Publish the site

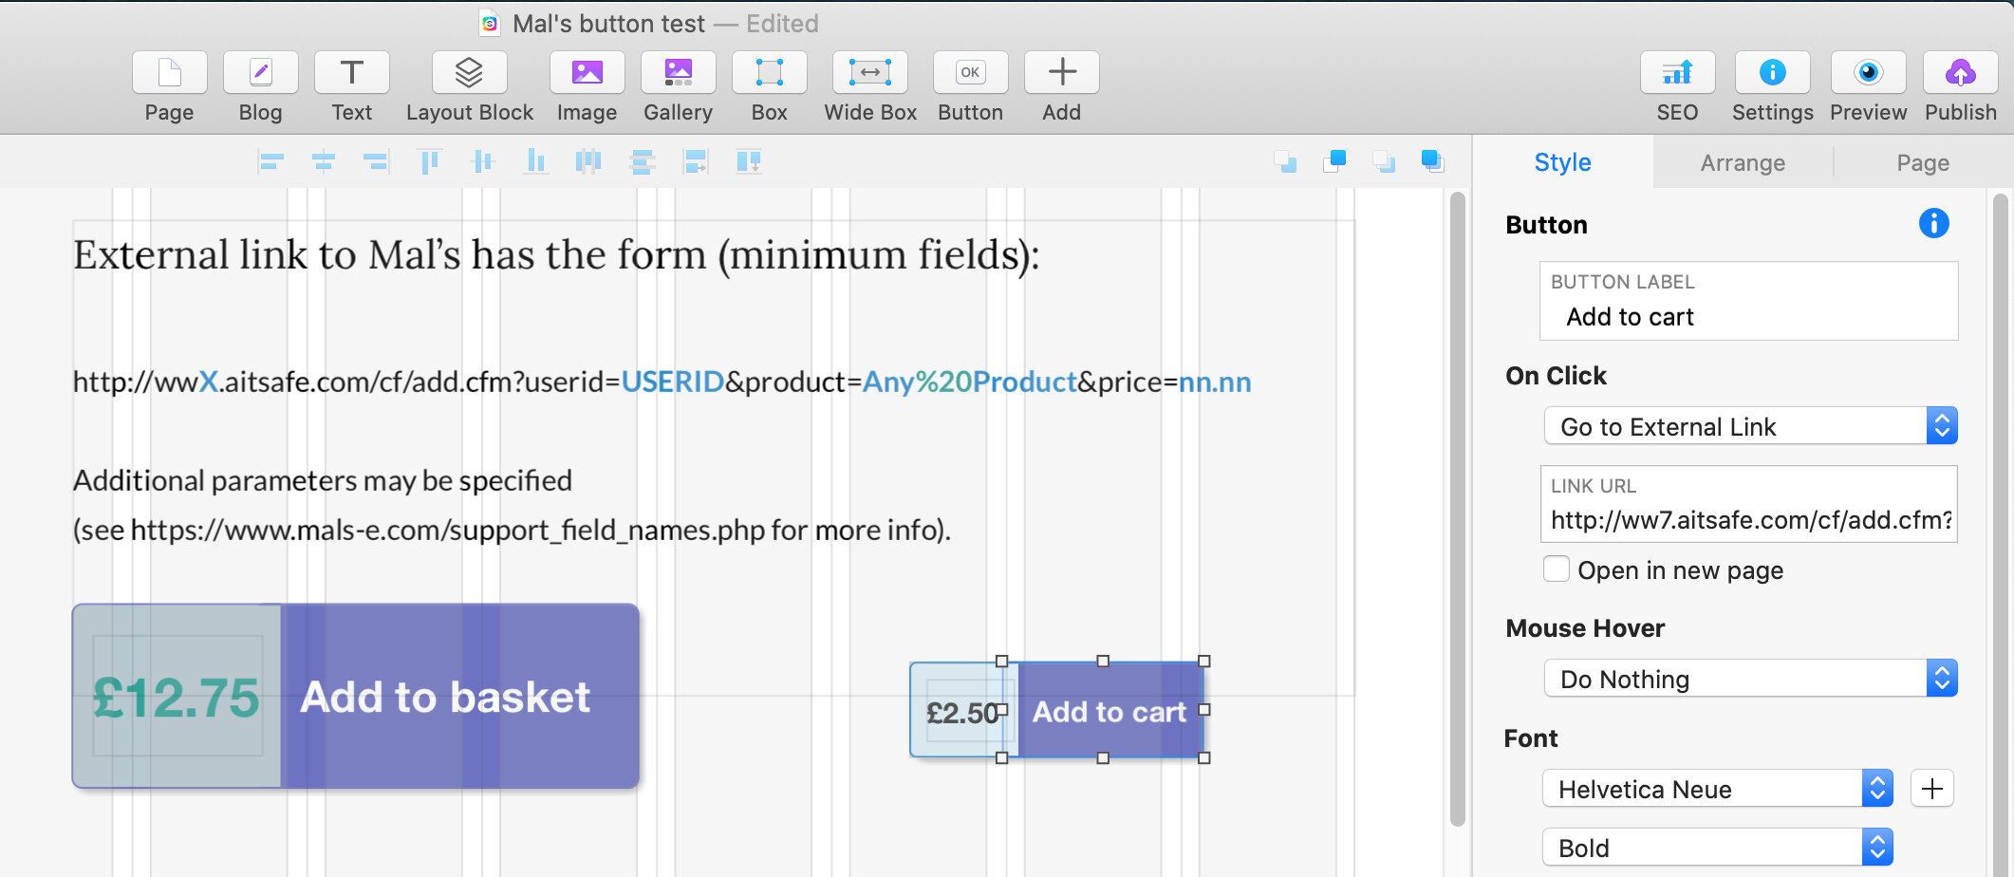pos(1961,73)
